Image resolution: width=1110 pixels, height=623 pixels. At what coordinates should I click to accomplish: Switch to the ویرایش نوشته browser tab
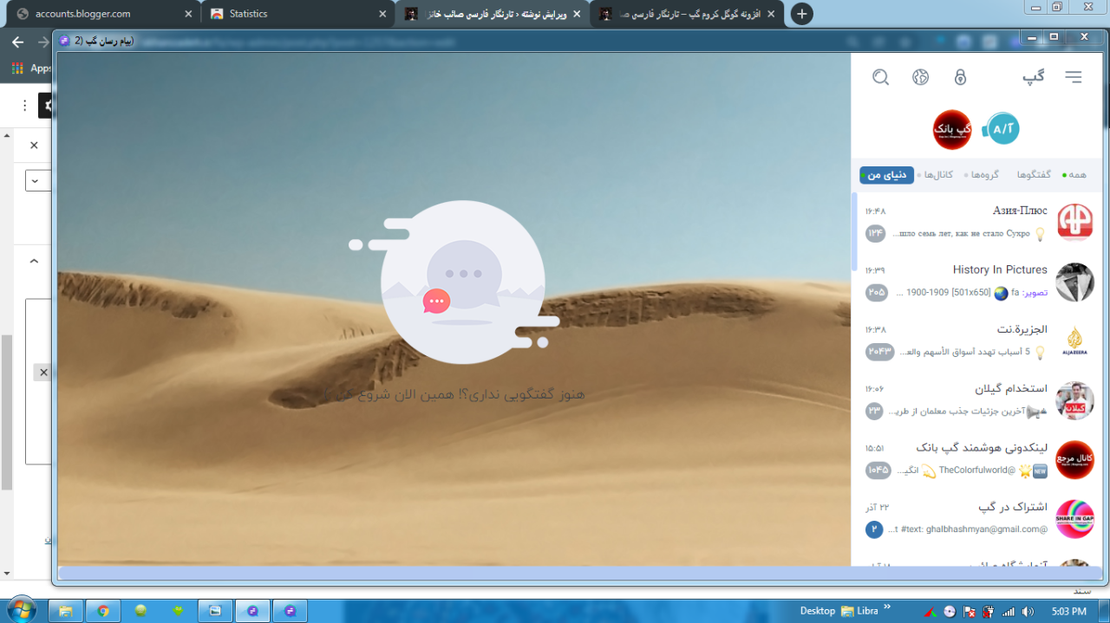492,14
